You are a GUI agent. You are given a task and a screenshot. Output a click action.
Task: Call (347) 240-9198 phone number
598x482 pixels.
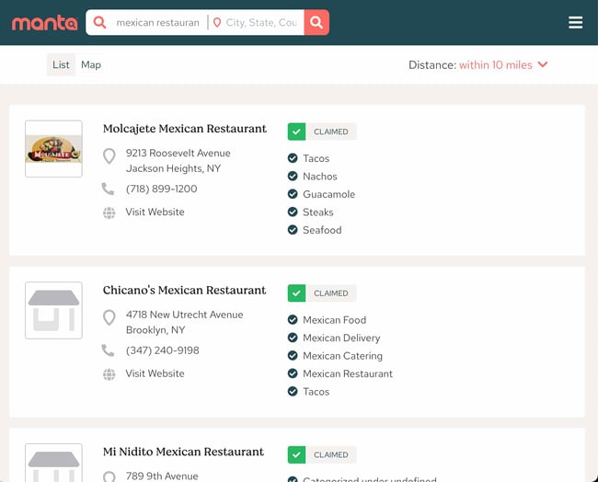[163, 350]
